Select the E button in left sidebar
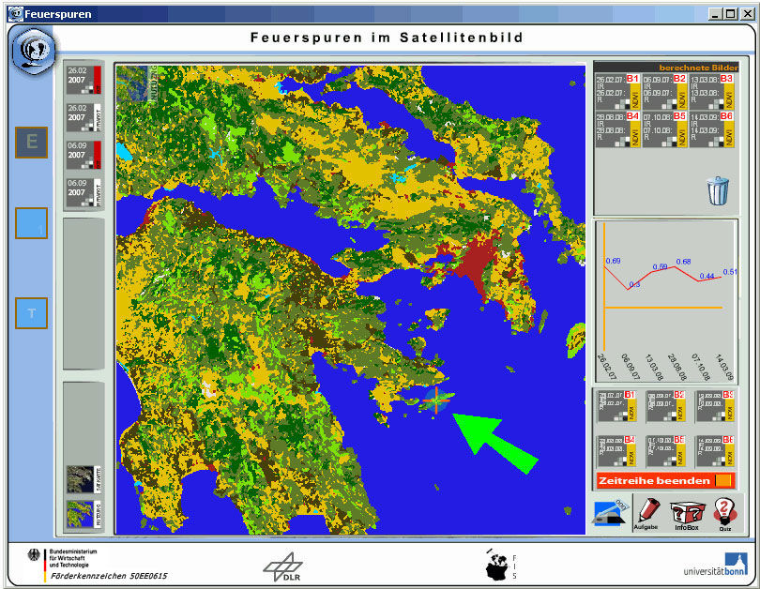760x589 pixels. click(31, 143)
